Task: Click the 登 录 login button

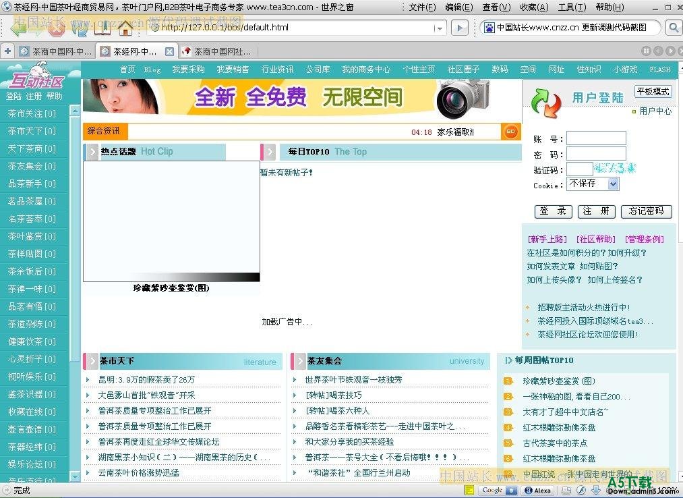Action: 553,211
